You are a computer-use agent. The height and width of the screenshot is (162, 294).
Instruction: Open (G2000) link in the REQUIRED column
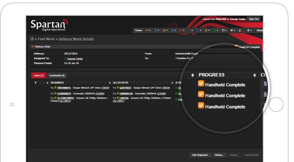(100, 93)
